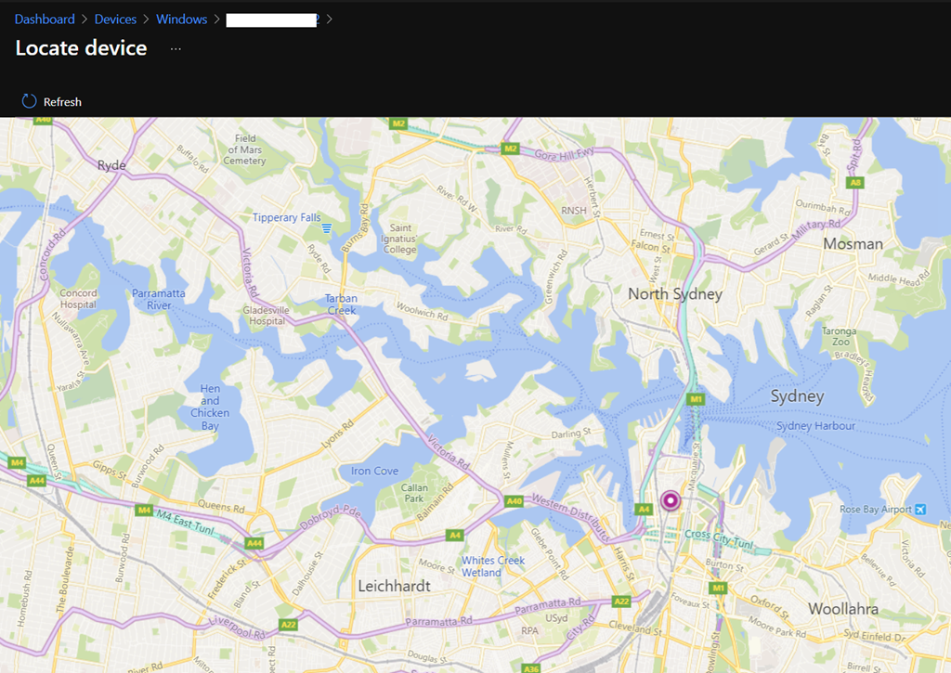Click the Windows breadcrumb link
The image size is (951, 673).
pos(181,19)
